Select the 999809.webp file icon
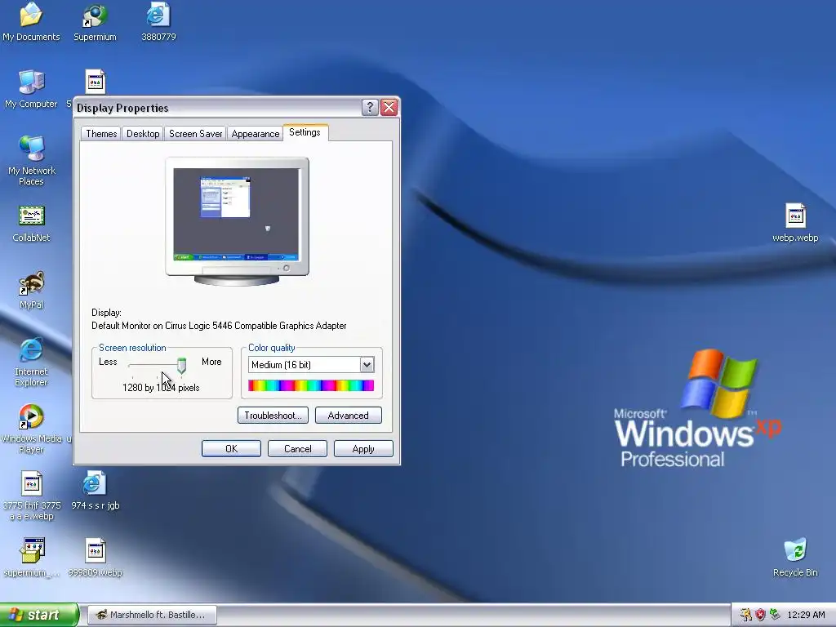This screenshot has width=836, height=627. 95,558
